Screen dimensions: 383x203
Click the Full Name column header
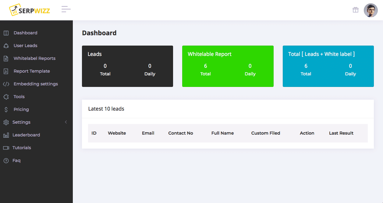point(222,133)
